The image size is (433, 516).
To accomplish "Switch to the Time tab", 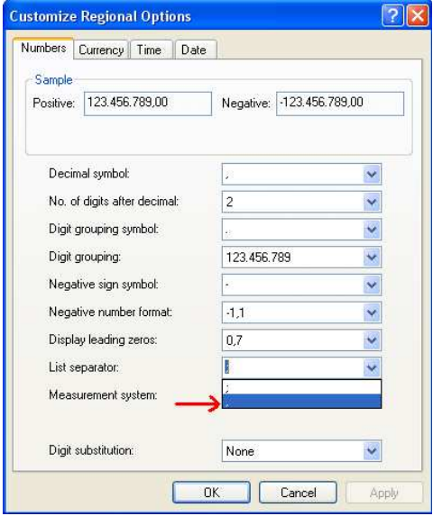I will click(x=152, y=50).
